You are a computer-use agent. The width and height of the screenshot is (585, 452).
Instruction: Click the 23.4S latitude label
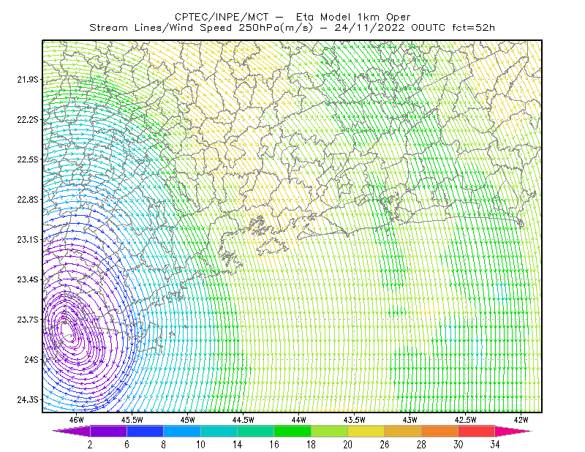pos(28,279)
